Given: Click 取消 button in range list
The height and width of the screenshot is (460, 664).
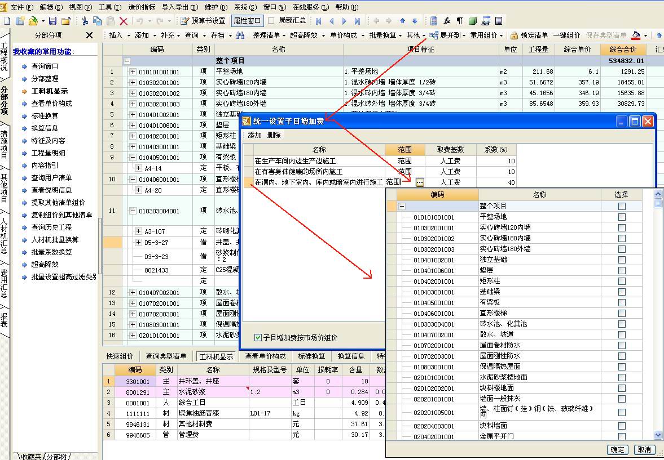Looking at the screenshot, I should point(644,449).
